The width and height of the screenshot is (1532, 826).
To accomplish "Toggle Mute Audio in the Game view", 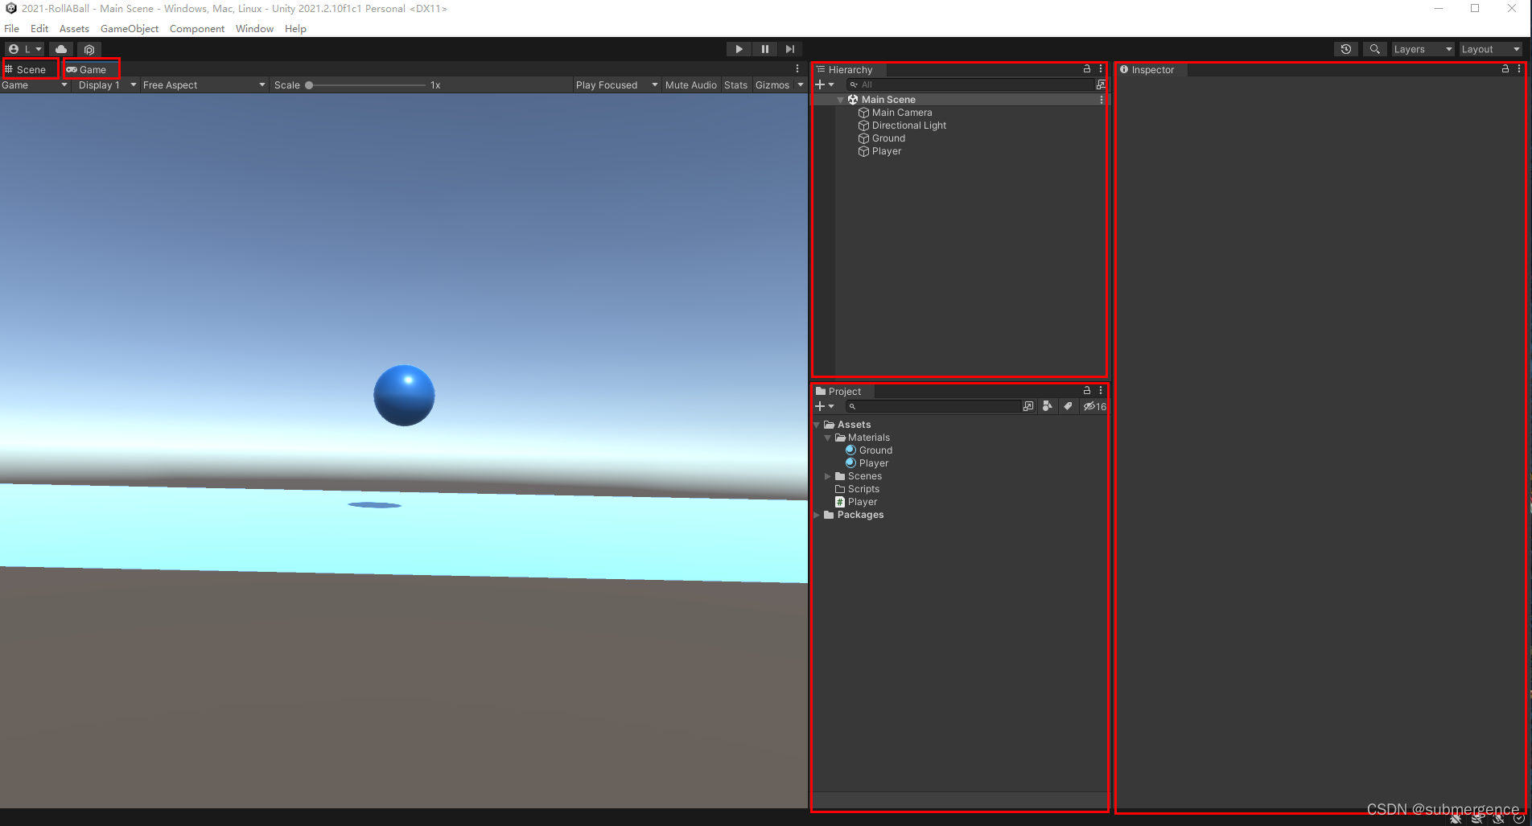I will click(690, 84).
